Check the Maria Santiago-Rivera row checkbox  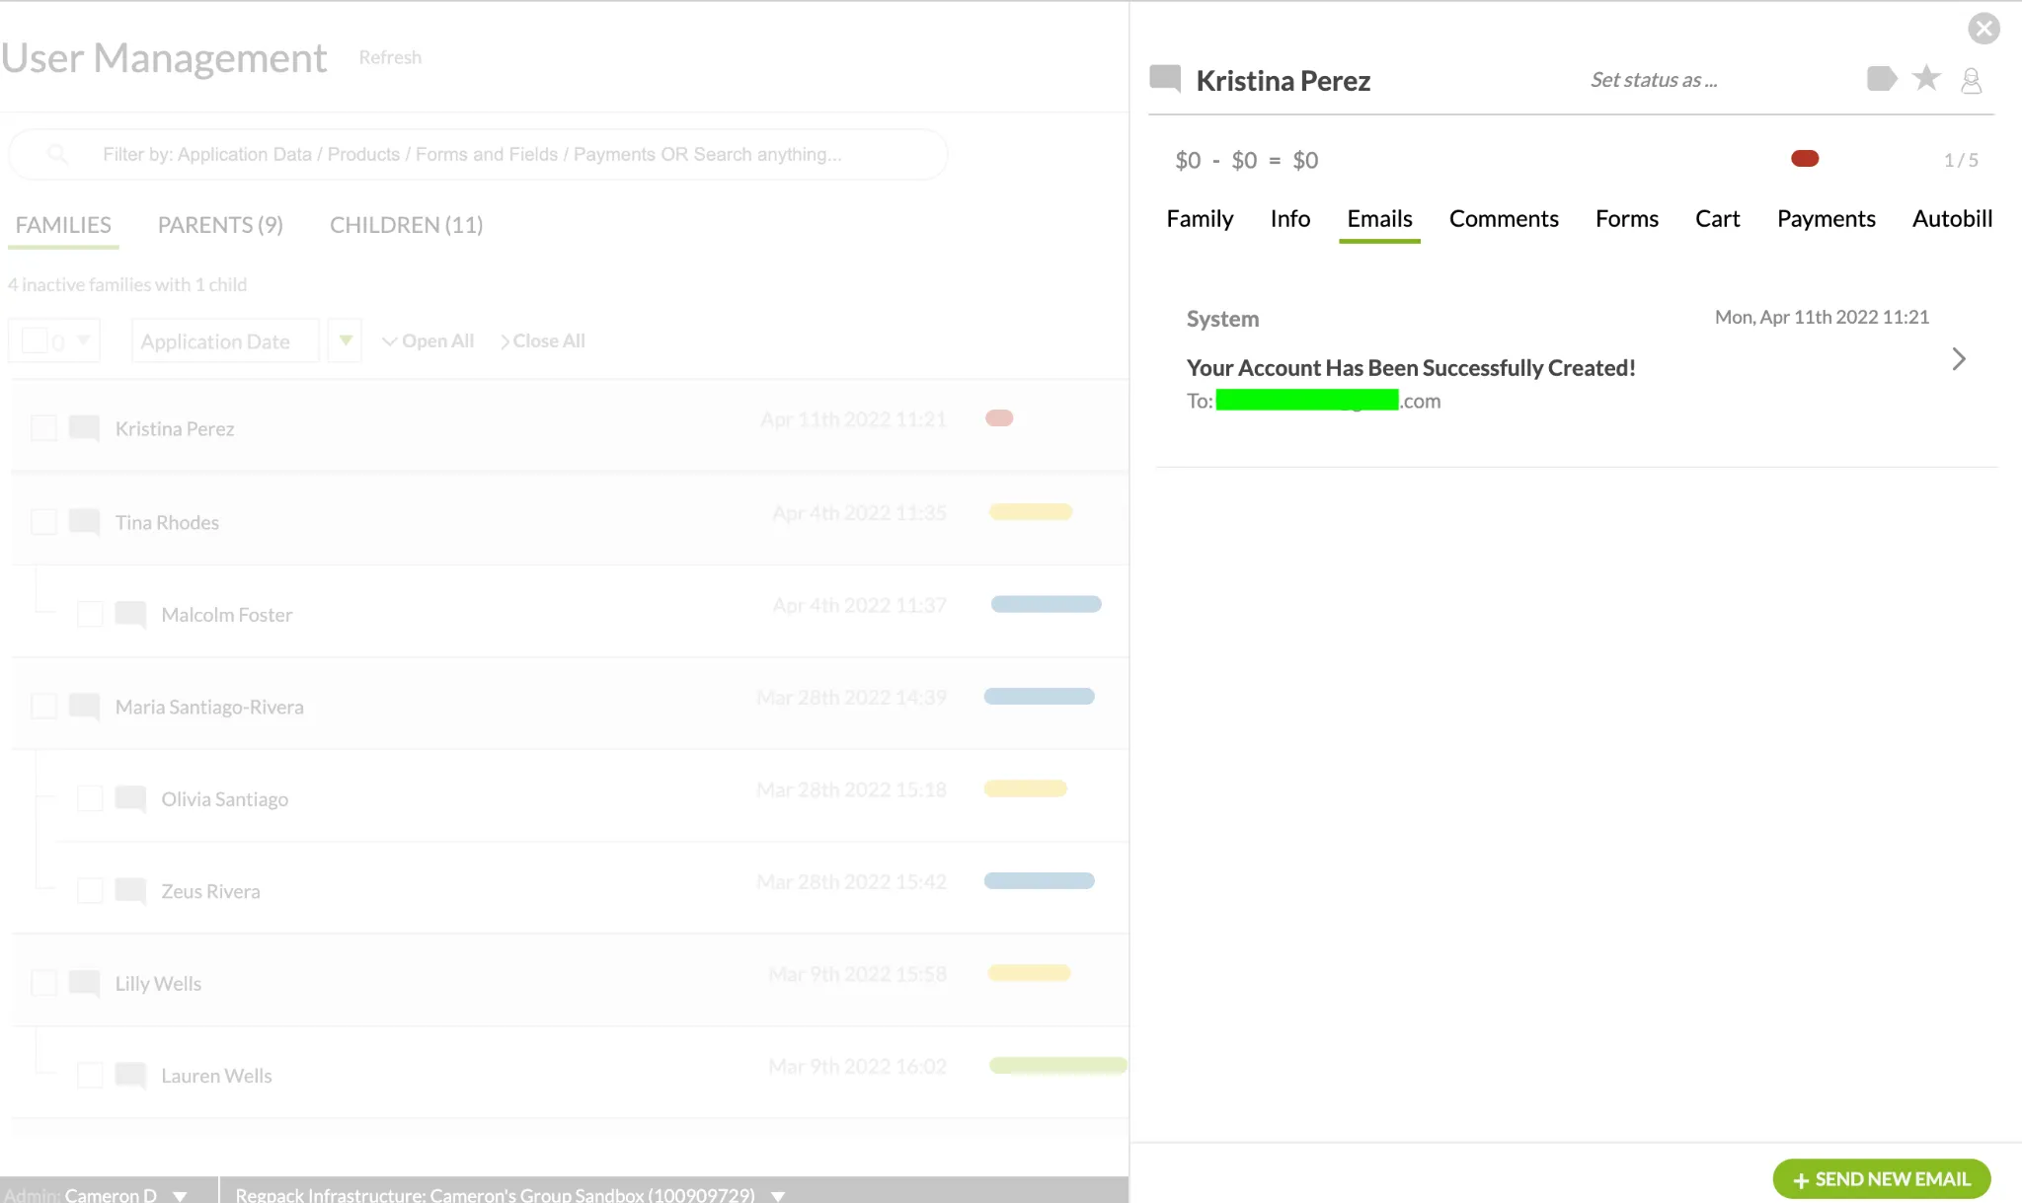pos(43,706)
